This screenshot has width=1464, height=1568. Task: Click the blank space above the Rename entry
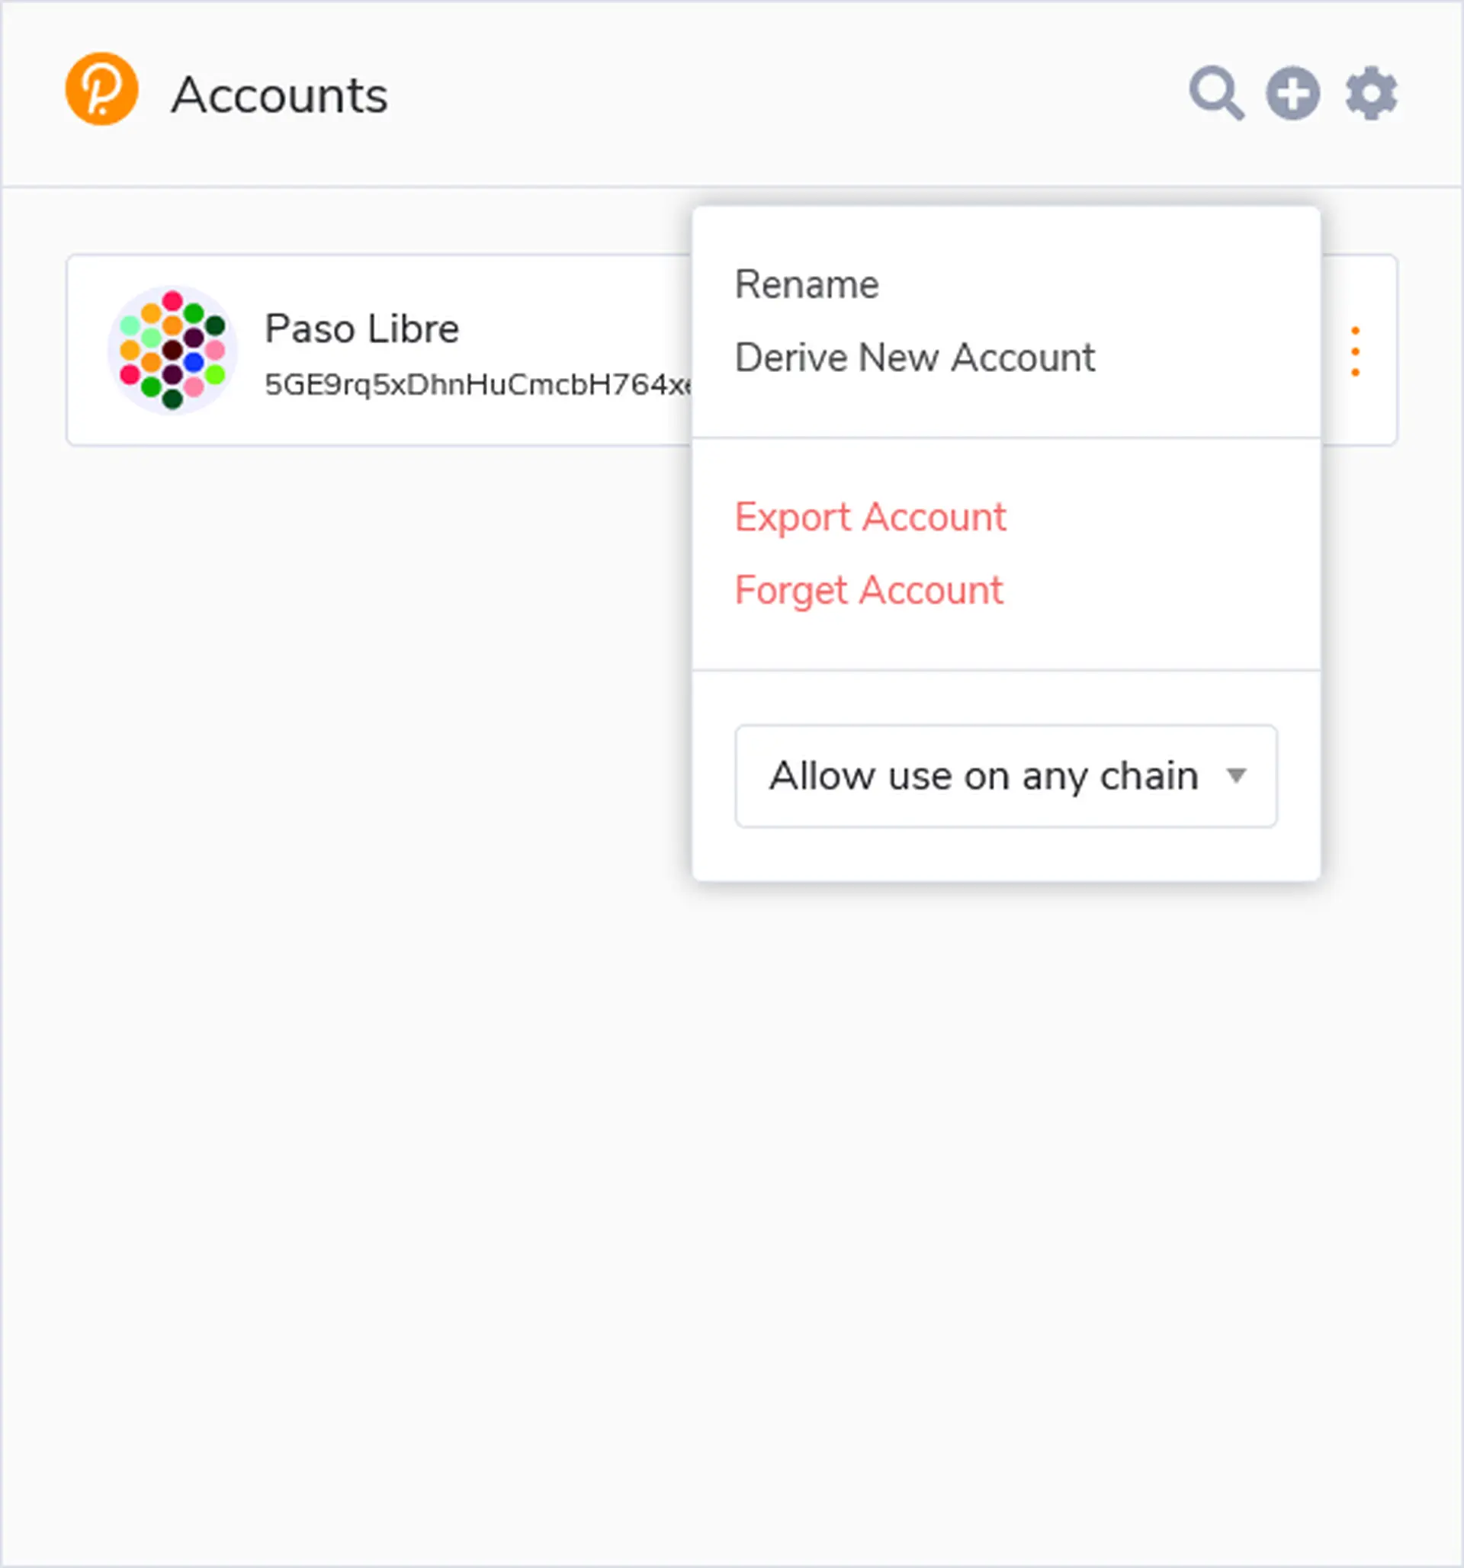pos(1006,232)
